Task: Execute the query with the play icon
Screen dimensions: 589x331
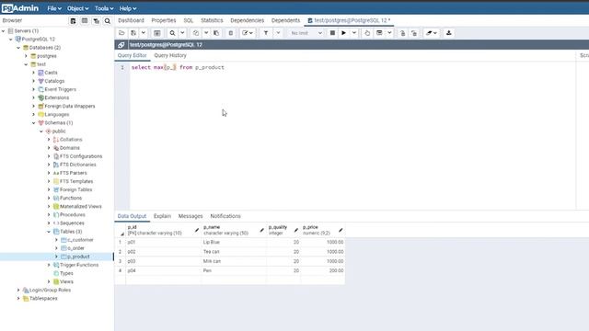Action: point(343,33)
